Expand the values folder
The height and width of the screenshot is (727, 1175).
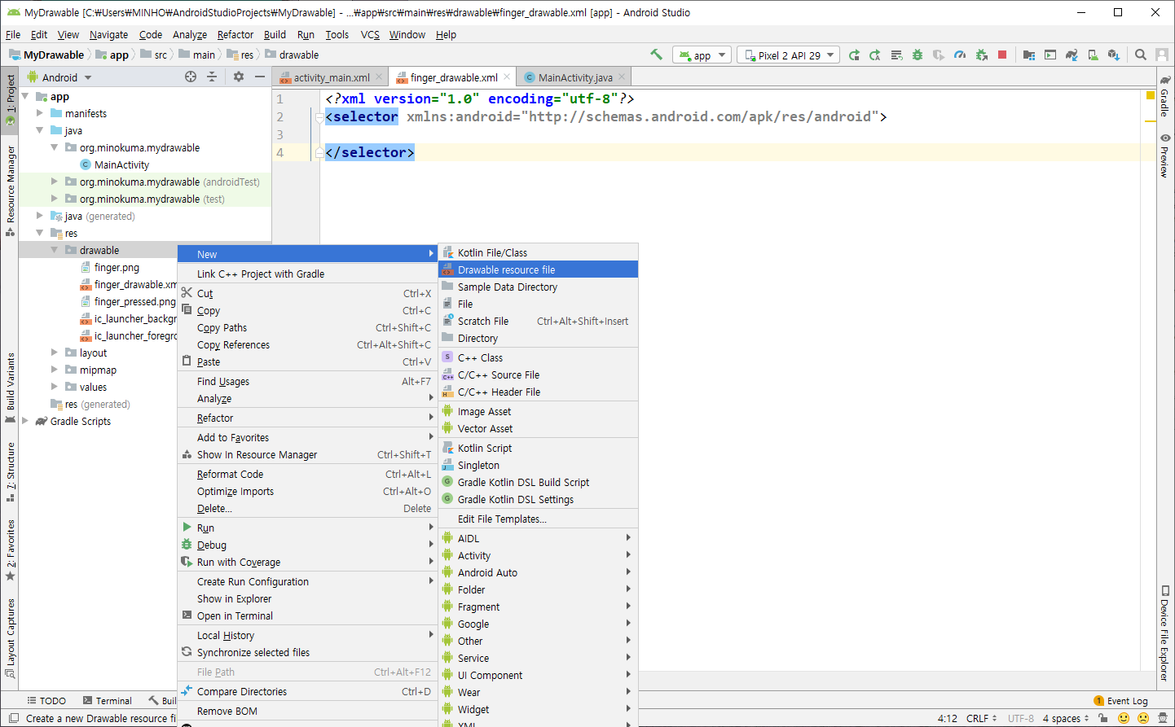point(55,387)
